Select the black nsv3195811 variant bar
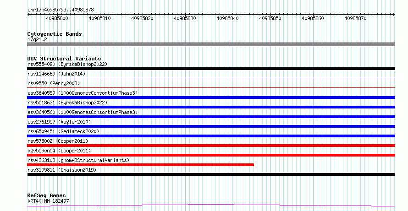The height and width of the screenshot is (211, 408). point(211,174)
